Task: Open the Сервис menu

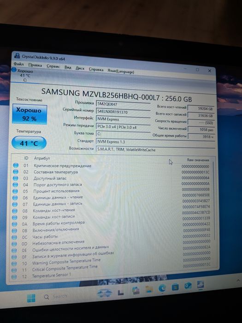Action: [x=53, y=66]
